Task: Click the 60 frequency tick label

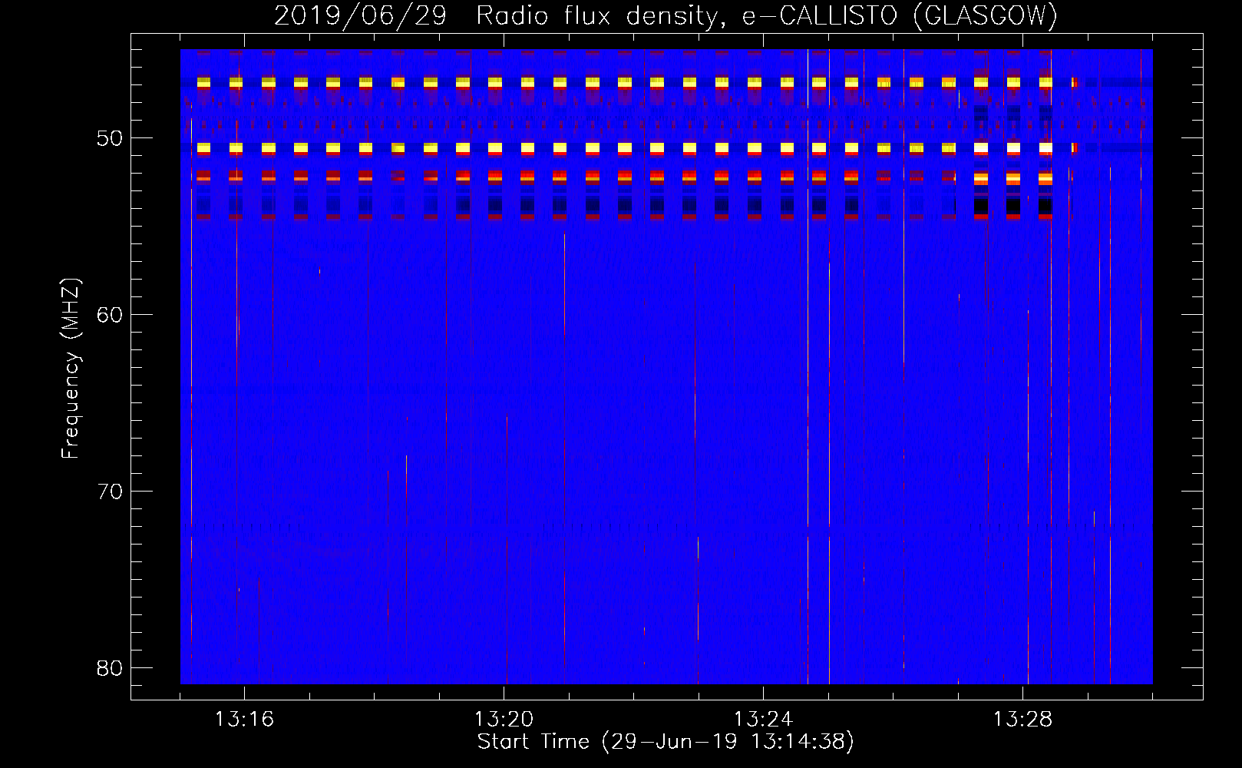Action: point(110,315)
